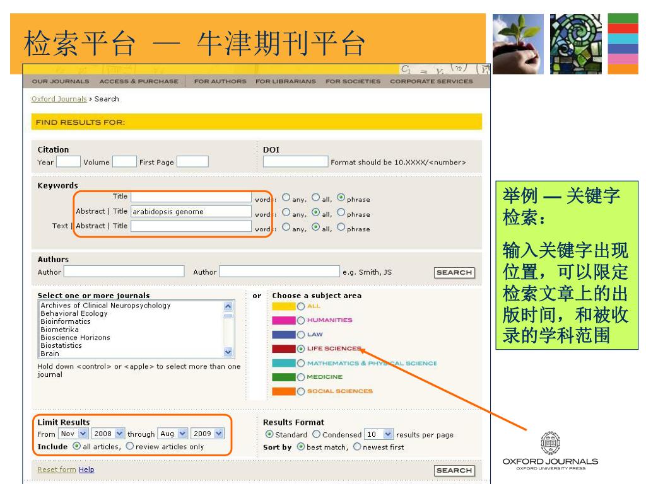Select 'any' radio for Text | Abstract | Title row
The image size is (646, 484).
click(x=286, y=227)
